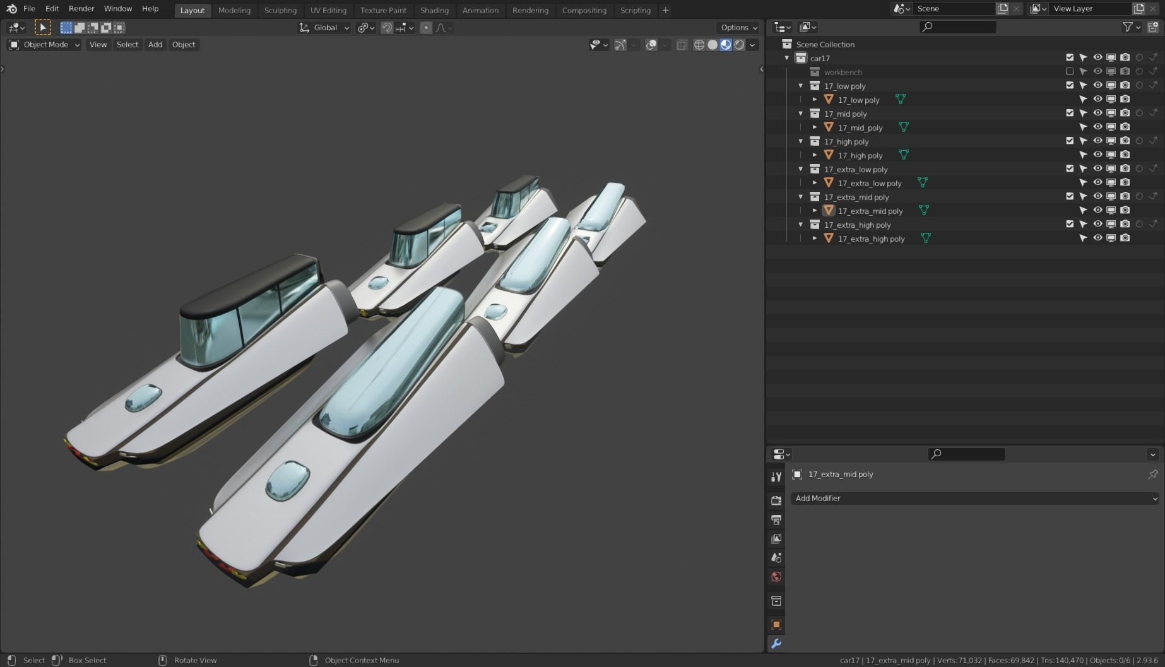Collapse the car17 collection
1165x667 pixels.
point(787,58)
